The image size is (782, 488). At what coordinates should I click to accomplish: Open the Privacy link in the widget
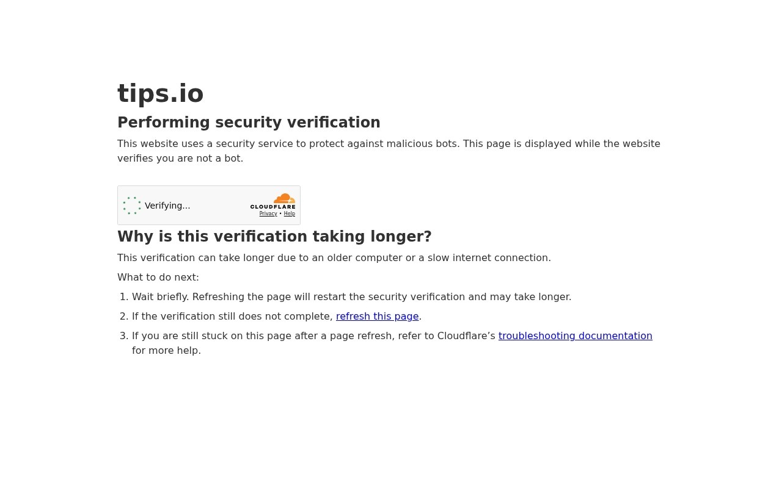pos(268,214)
